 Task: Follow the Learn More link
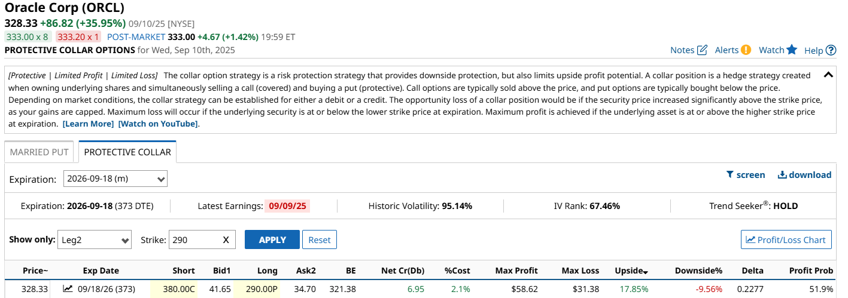(88, 124)
